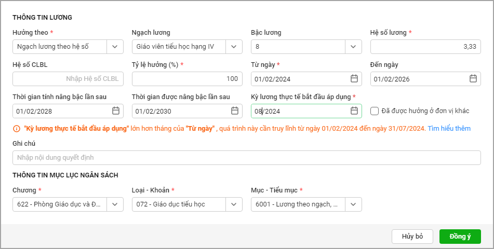Image resolution: width=494 pixels, height=249 pixels.
Task: Tick Đã được hưởng ở đơn vị khác checkbox
Action: point(375,111)
